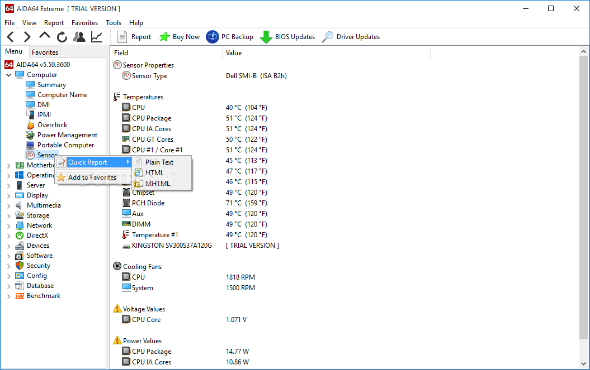
Task: Click the Sensor gauge icon in tree
Action: coord(30,155)
